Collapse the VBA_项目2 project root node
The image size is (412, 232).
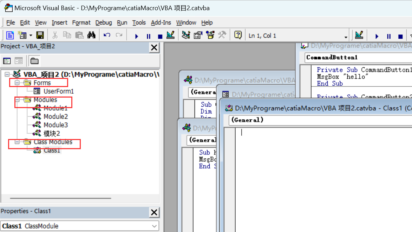click(x=7, y=74)
